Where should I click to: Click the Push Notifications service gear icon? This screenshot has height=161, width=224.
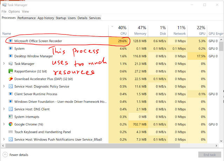coord(10,139)
